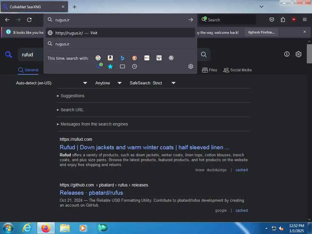The height and width of the screenshot is (234, 312).
Task: Open search settings gear in dropdown
Action: click(x=191, y=66)
